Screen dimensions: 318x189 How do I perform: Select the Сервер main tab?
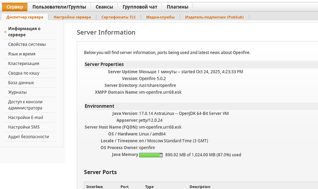(14, 7)
